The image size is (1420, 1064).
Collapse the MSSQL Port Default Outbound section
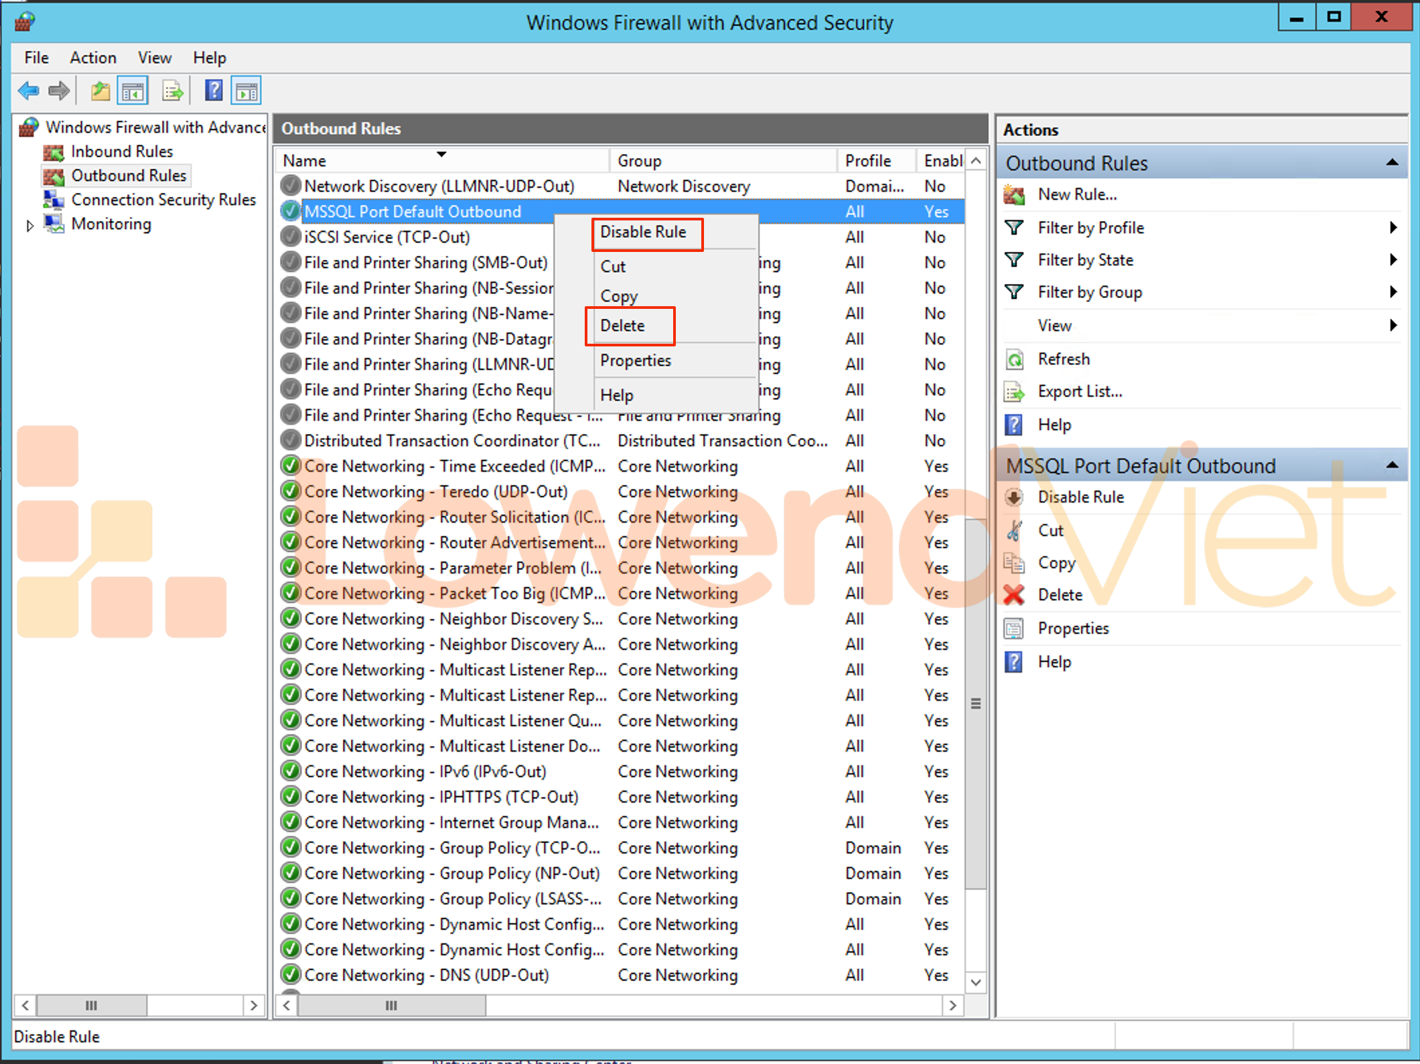[x=1392, y=466]
